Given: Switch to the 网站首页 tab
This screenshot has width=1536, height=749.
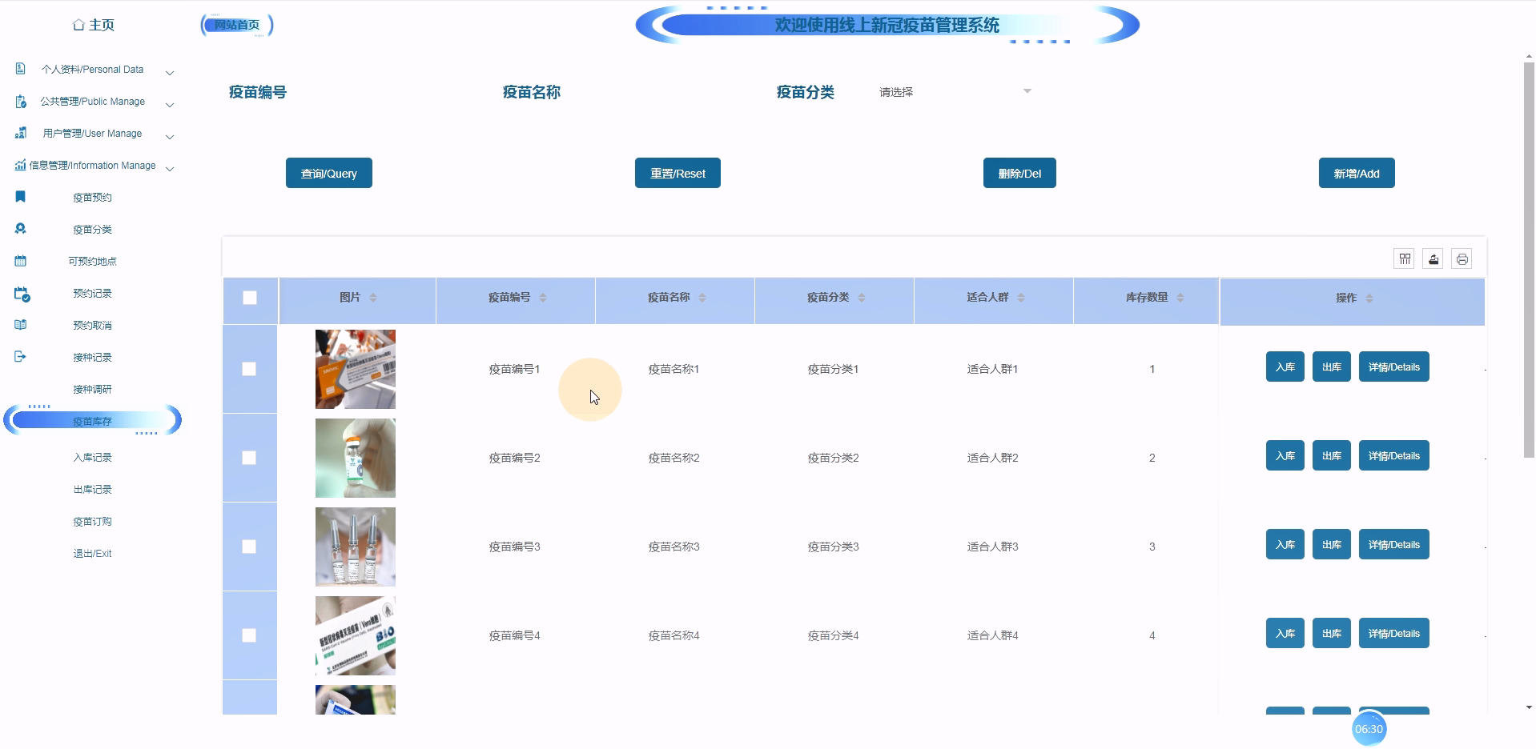Looking at the screenshot, I should point(236,24).
